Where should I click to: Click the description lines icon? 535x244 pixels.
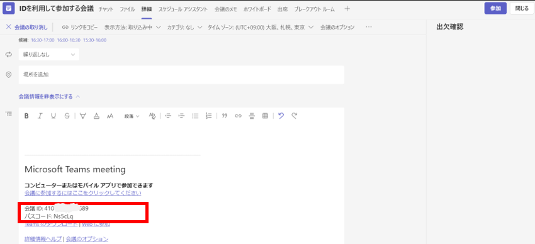(9, 113)
